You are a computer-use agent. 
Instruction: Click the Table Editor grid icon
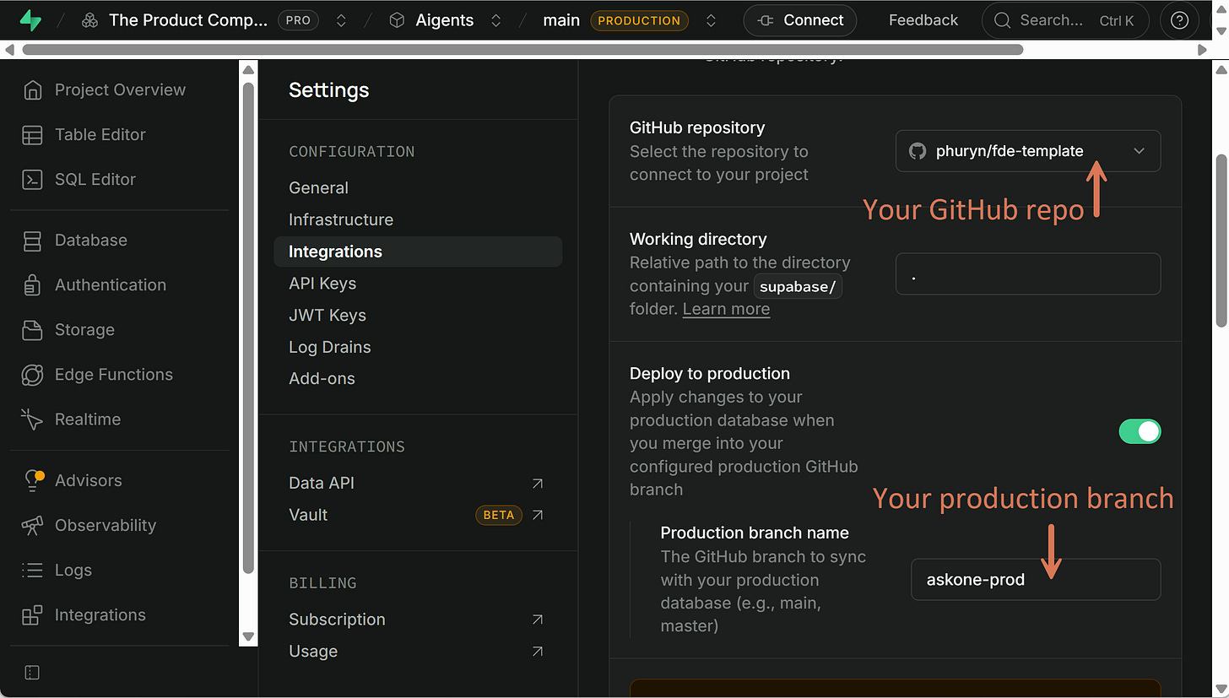(32, 135)
